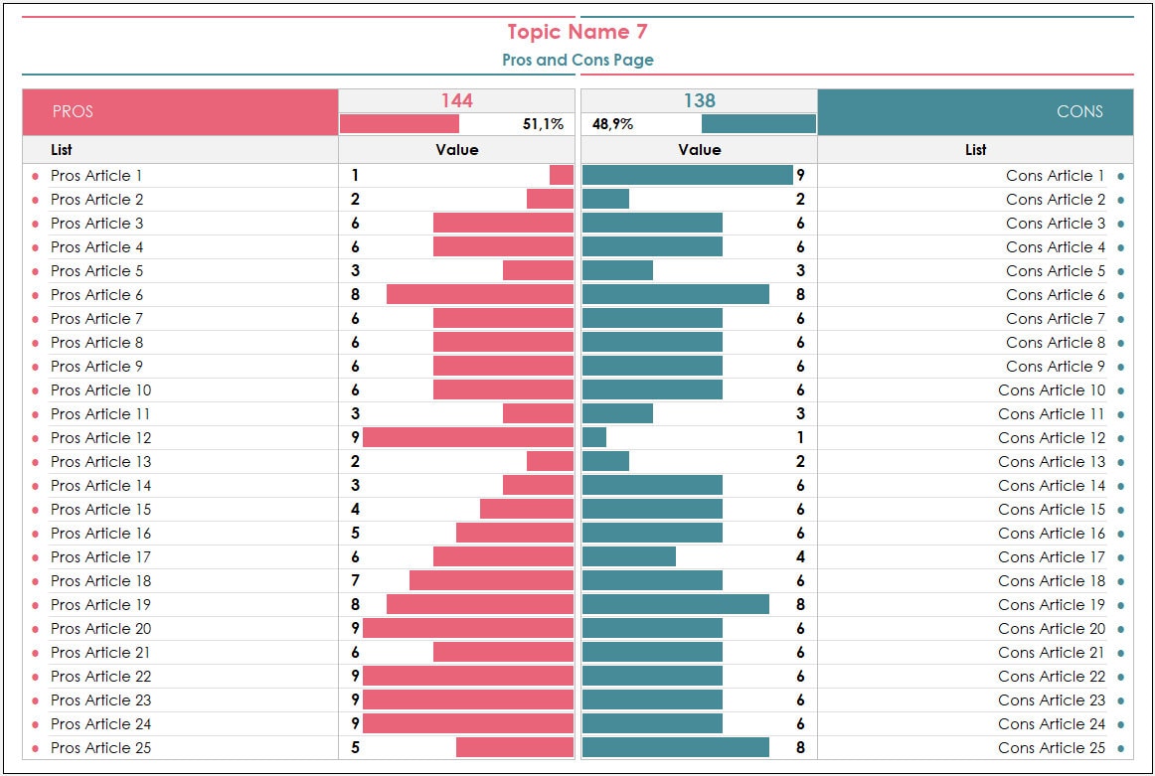This screenshot has height=776, width=1155.
Task: Select the pink bullet next to Pros Article 6
Action: [x=35, y=296]
